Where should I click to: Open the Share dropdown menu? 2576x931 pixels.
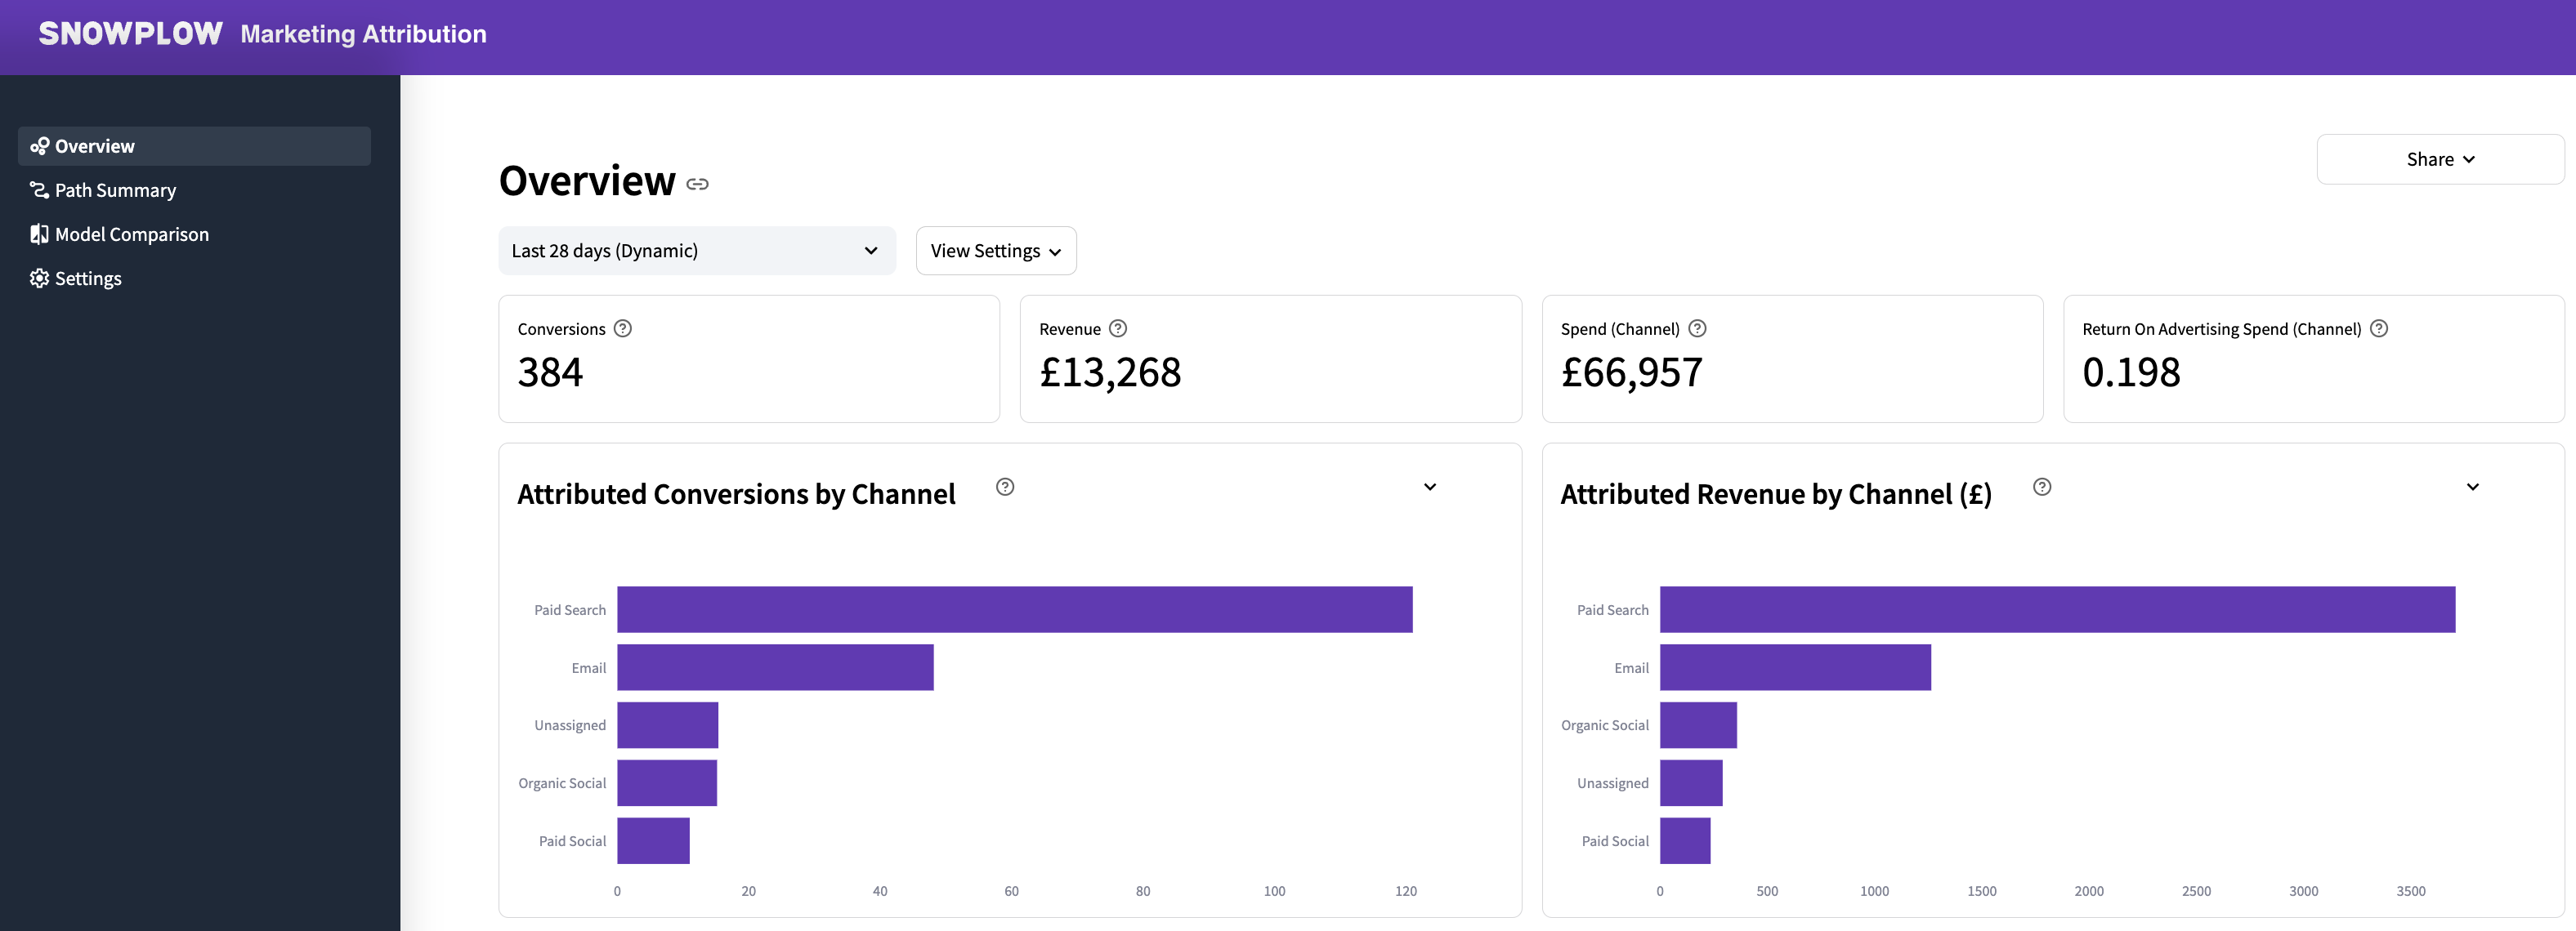[2439, 160]
